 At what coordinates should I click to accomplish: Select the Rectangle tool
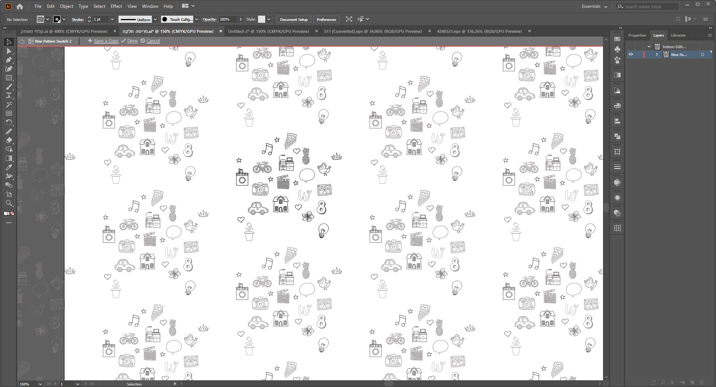tap(9, 78)
